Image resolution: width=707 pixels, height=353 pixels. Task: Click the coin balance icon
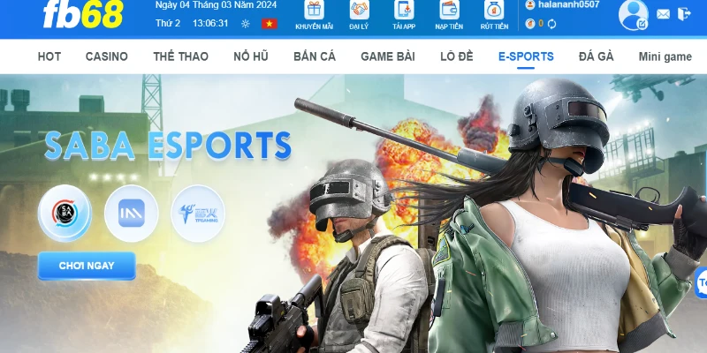point(530,24)
